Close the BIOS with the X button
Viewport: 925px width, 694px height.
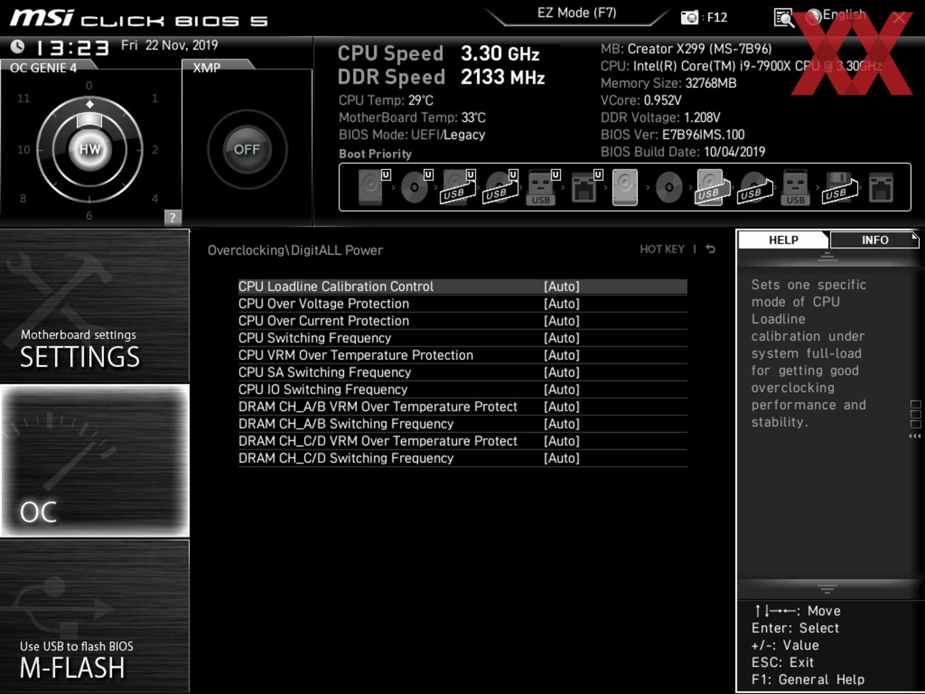point(899,18)
